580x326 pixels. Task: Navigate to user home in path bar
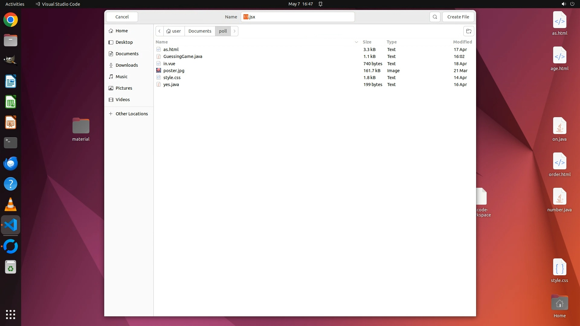point(174,31)
